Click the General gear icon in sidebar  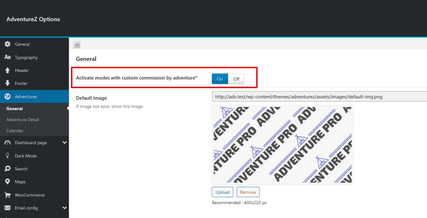tap(8, 44)
